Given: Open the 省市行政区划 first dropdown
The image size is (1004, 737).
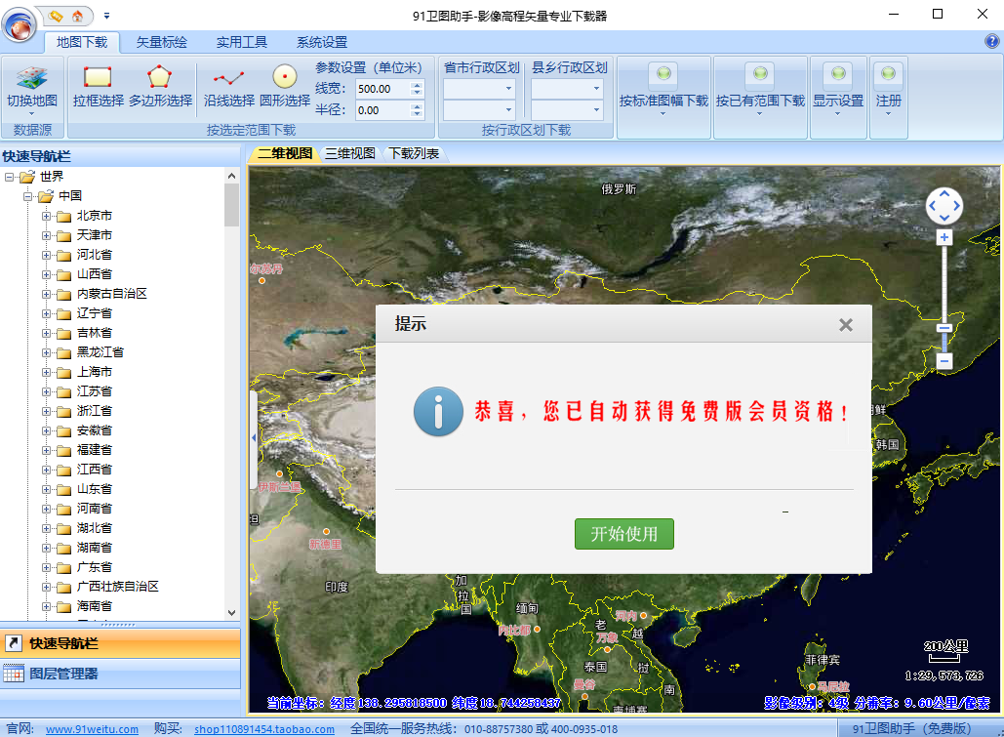Looking at the screenshot, I should (479, 88).
